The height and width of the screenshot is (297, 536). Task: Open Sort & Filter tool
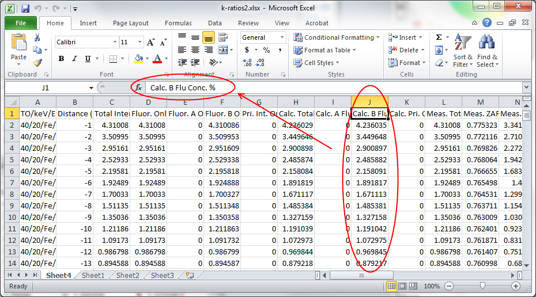click(462, 51)
